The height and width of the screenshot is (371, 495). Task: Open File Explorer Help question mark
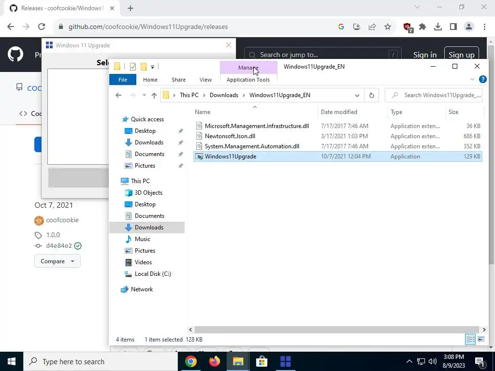[482, 79]
